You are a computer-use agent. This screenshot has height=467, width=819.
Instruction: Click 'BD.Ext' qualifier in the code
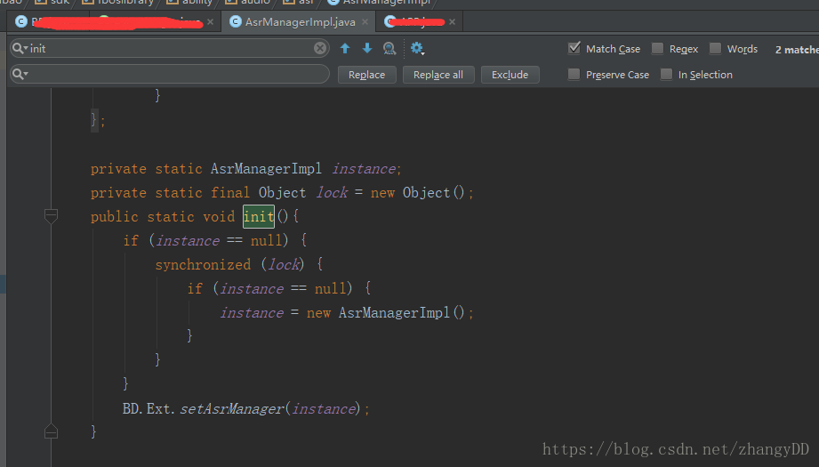point(146,408)
